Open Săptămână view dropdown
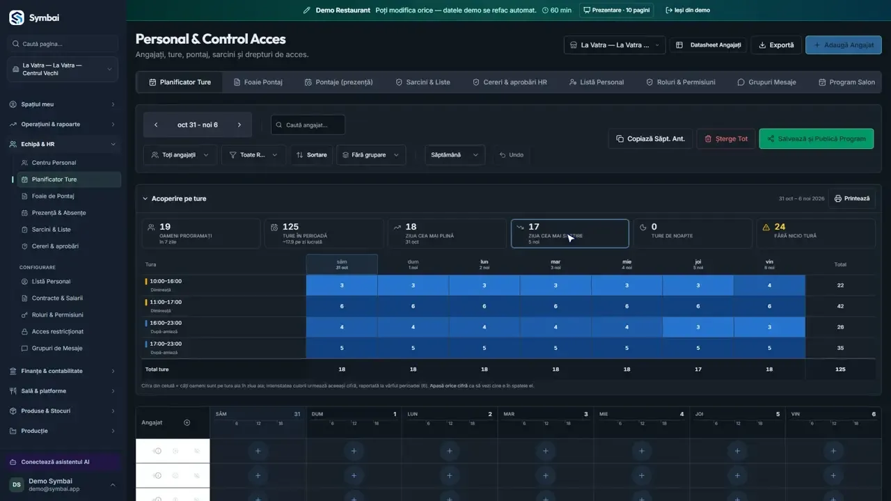 tap(455, 154)
